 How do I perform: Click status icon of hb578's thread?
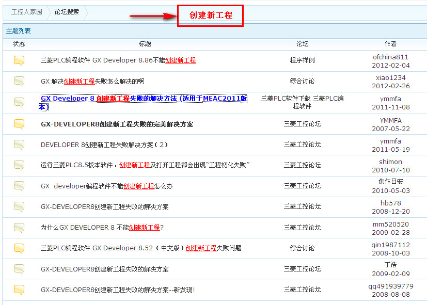click(x=19, y=207)
